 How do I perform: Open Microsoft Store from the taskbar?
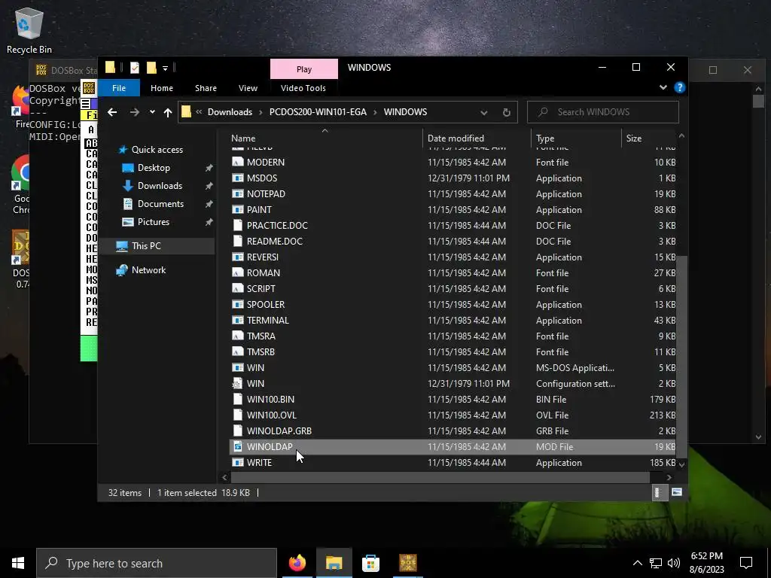pyautogui.click(x=370, y=563)
